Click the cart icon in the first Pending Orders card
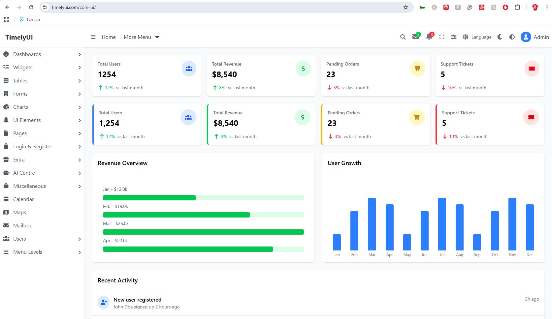Viewport: 552px width, 319px height. point(417,69)
